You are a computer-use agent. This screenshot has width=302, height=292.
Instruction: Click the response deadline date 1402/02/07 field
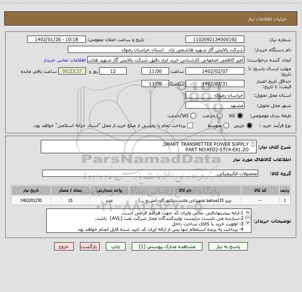[215, 71]
